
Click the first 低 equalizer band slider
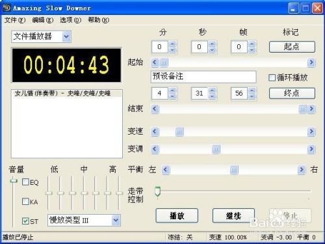pyautogui.click(x=49, y=193)
